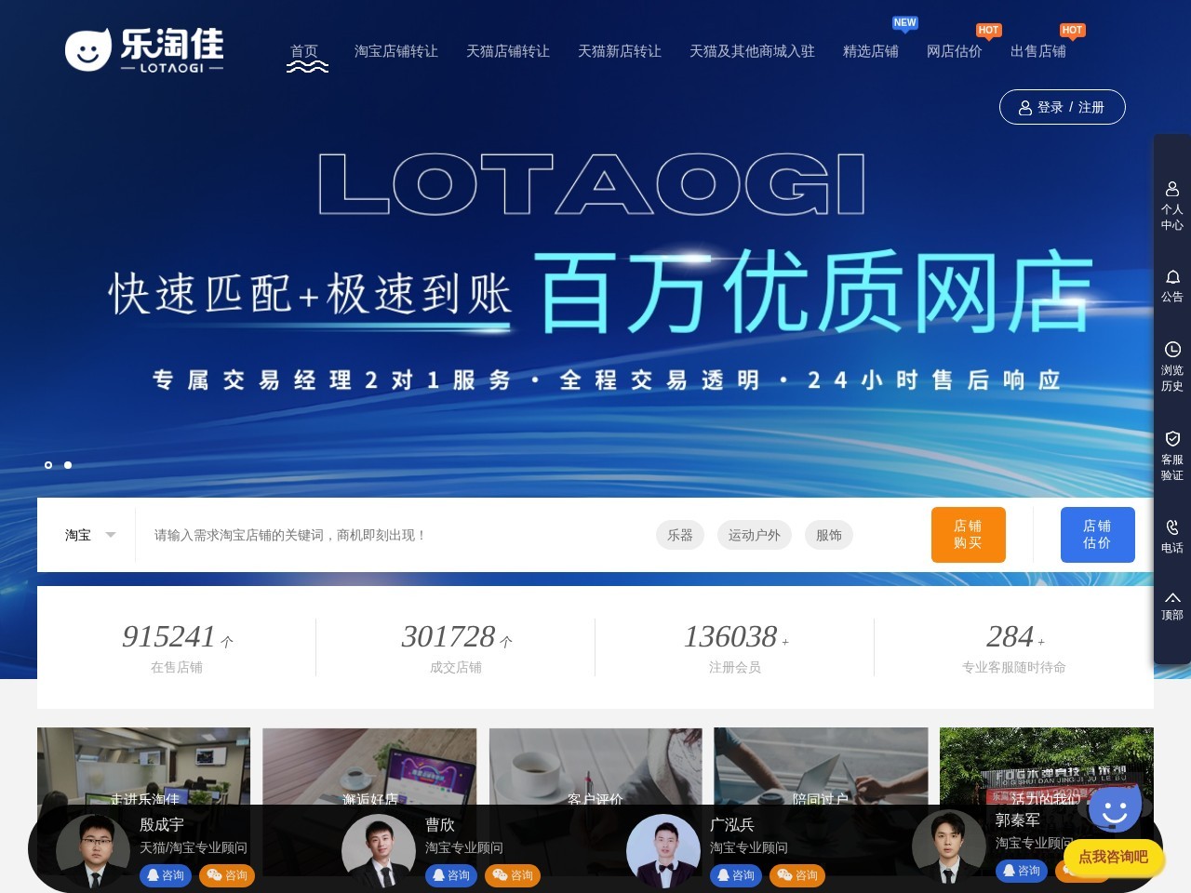
Task: Open 出售店铺 in the navigation bar
Action: click(1038, 51)
